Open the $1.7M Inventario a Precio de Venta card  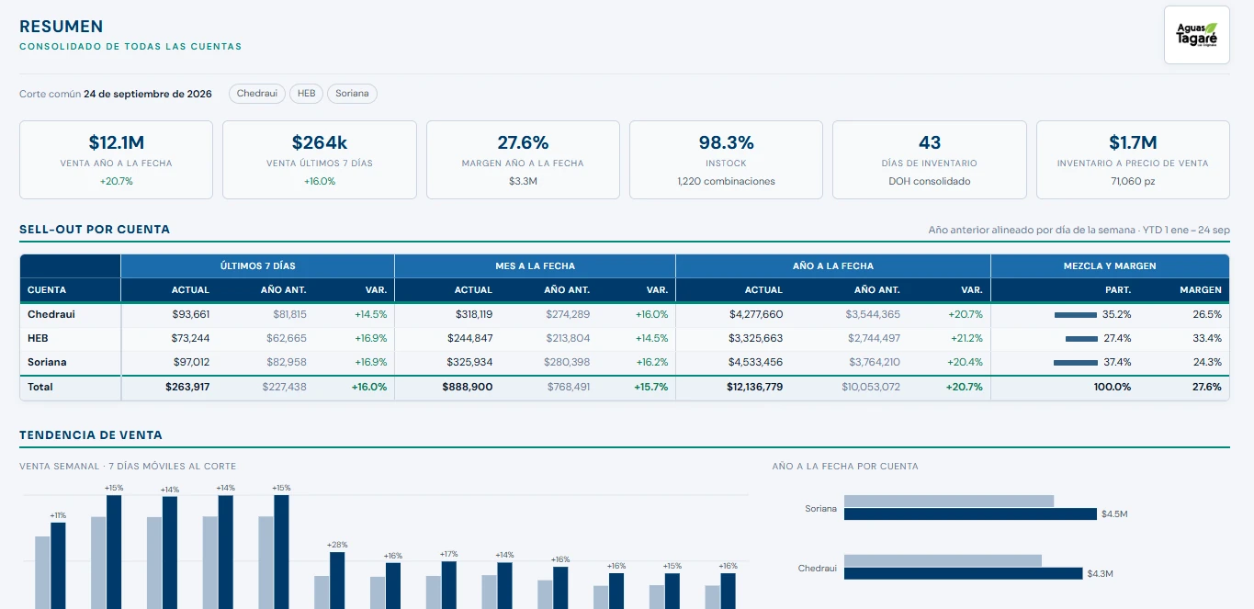[x=1133, y=160]
